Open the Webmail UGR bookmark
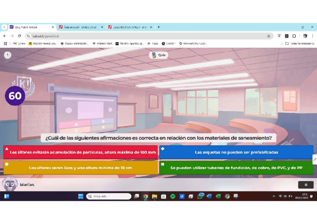This screenshot has width=317, height=224. coord(102,43)
